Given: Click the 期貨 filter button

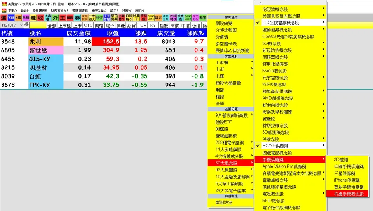Looking at the screenshot, I should 131,25.
